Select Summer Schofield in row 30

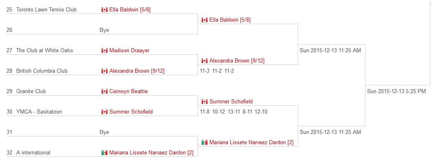131,112
